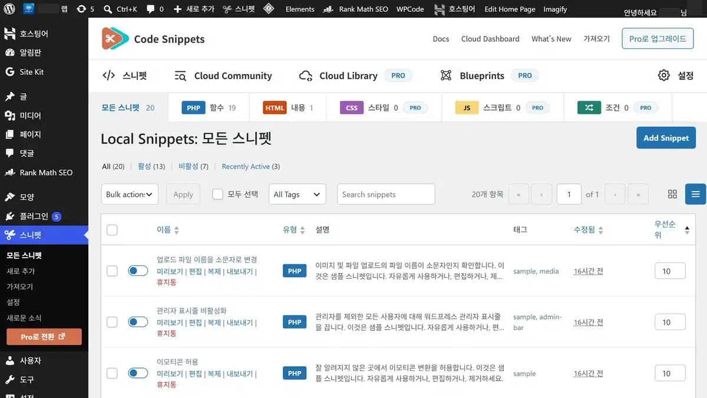707x398 pixels.
Task: Sort by 이름 column
Action: click(x=168, y=230)
